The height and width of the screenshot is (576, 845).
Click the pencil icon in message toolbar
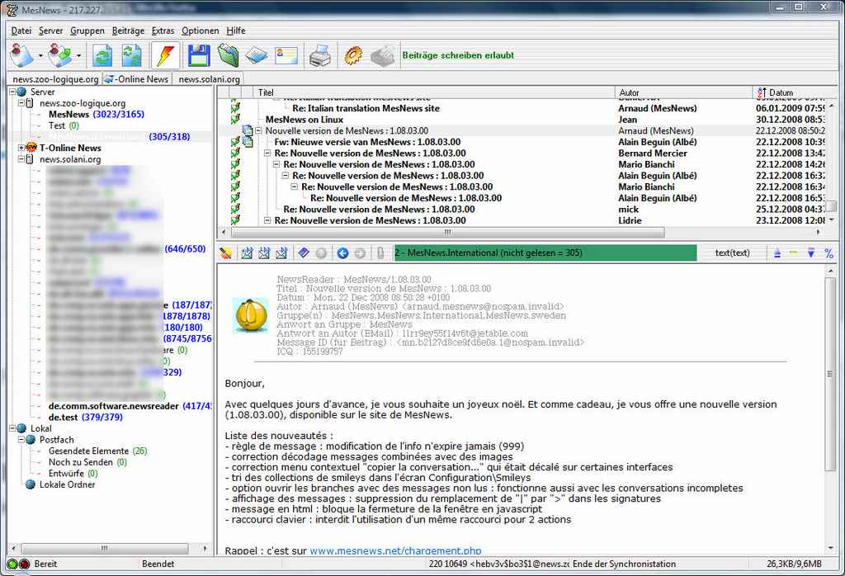pyautogui.click(x=226, y=253)
